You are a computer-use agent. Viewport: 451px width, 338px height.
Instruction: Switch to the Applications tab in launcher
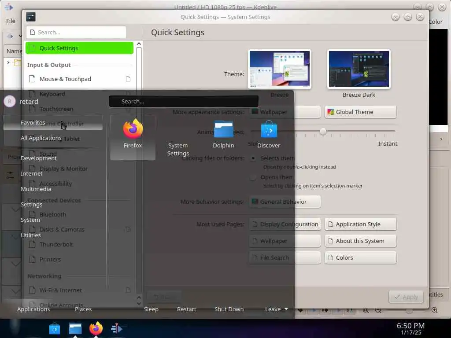pyautogui.click(x=33, y=309)
